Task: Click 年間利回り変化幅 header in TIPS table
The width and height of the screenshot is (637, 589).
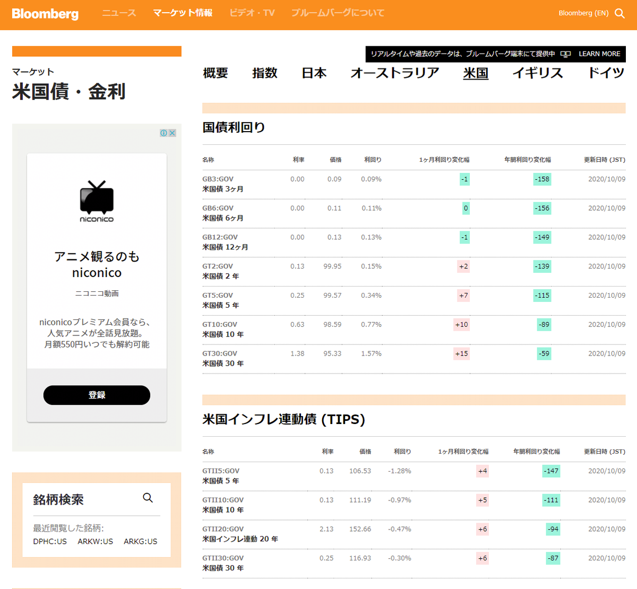Action: (x=536, y=452)
